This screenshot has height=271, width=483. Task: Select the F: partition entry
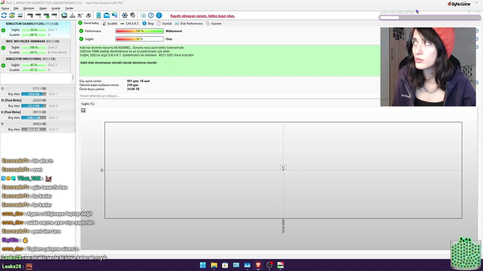(x=37, y=126)
